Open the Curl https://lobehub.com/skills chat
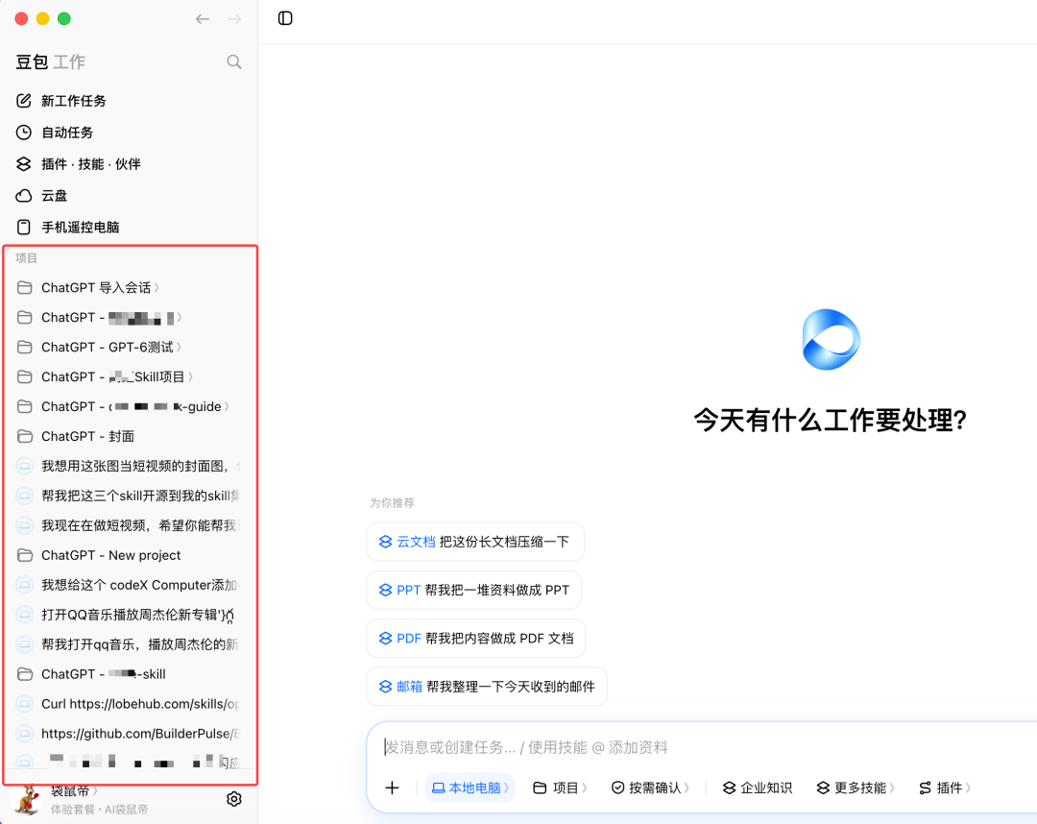Image resolution: width=1037 pixels, height=824 pixels. point(129,704)
